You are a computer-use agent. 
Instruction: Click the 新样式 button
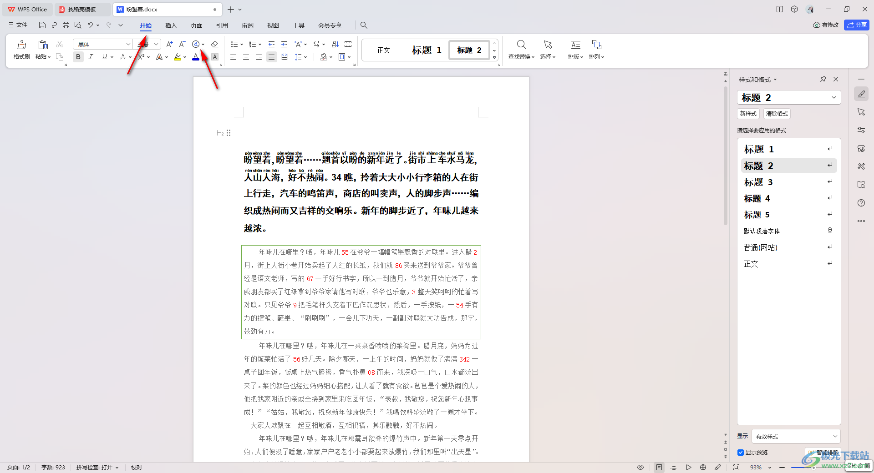click(x=748, y=114)
